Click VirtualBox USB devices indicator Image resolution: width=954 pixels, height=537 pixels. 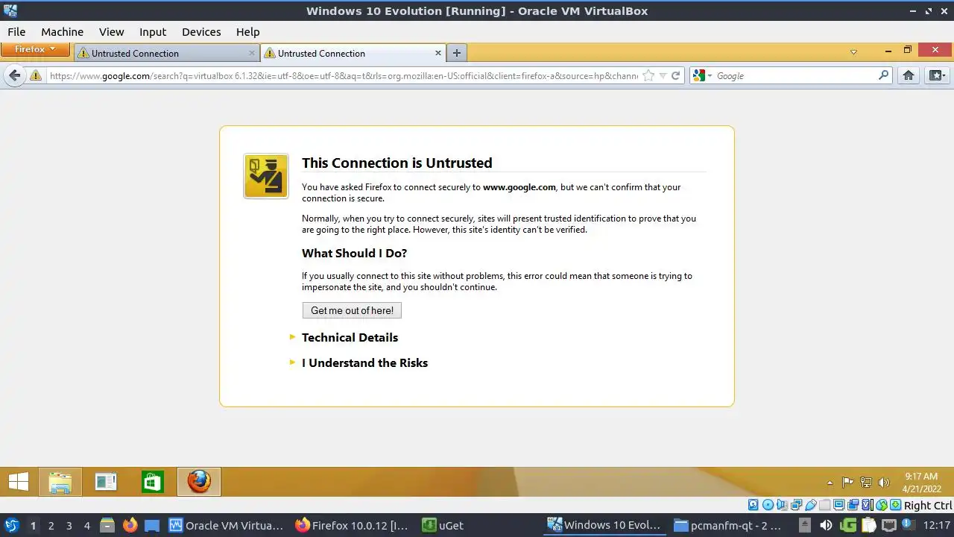tap(811, 505)
